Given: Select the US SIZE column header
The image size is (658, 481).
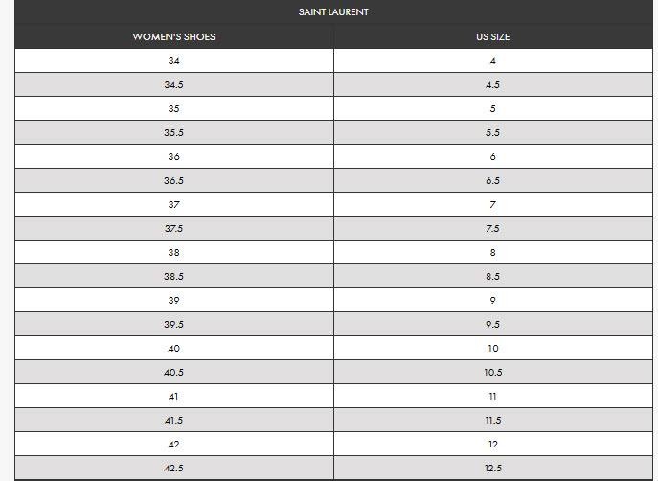Looking at the screenshot, I should point(492,37).
